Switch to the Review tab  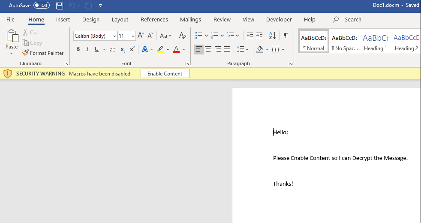coord(222,20)
